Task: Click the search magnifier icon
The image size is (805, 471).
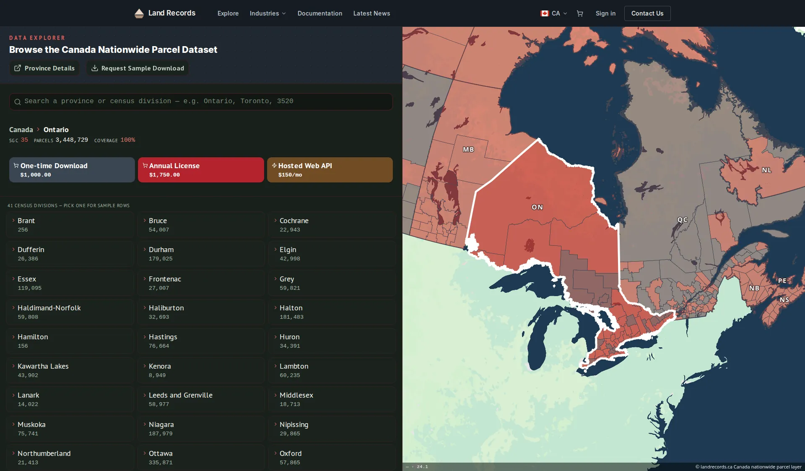Action: click(x=18, y=101)
